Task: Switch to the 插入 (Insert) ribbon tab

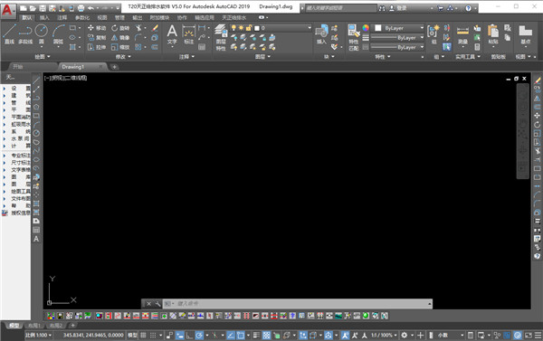Action: 44,17
